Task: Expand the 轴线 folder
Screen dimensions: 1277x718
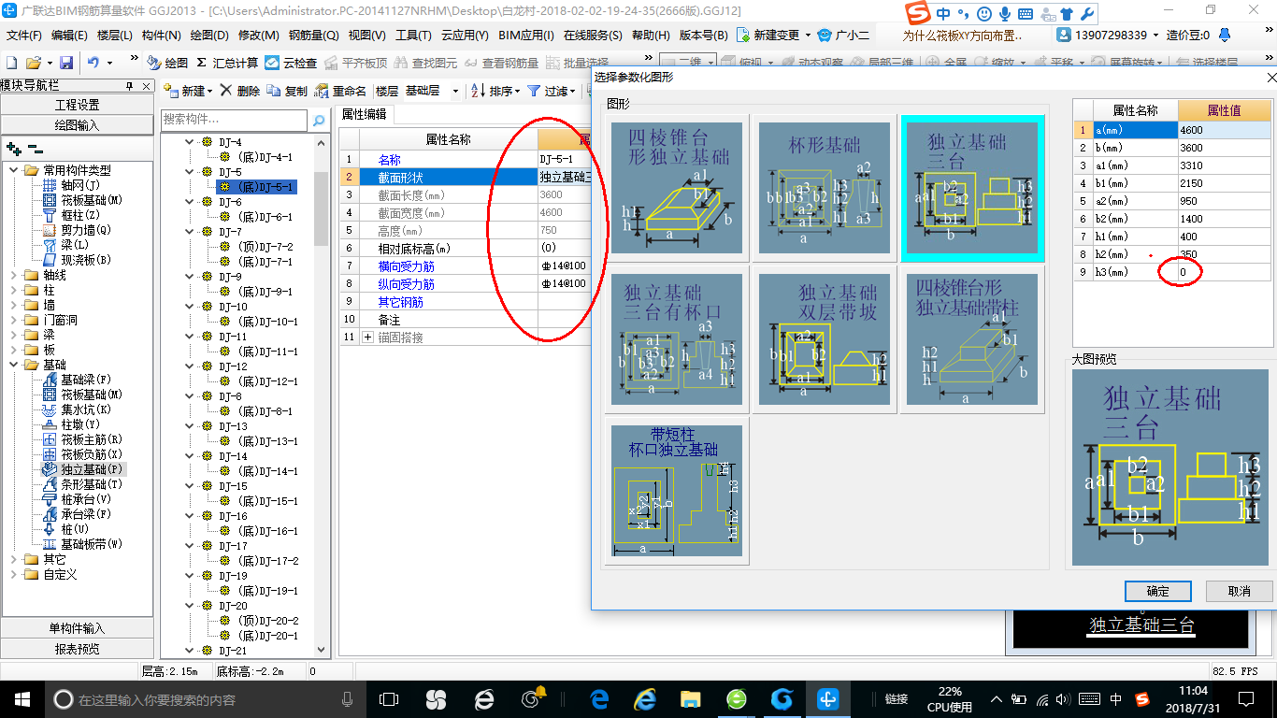Action: pyautogui.click(x=13, y=275)
